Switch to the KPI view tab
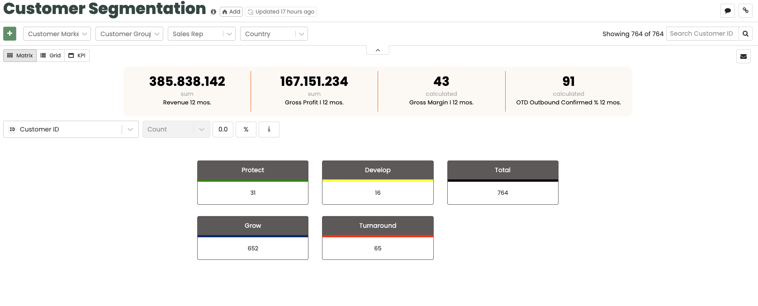This screenshot has height=306, width=758. tap(77, 56)
